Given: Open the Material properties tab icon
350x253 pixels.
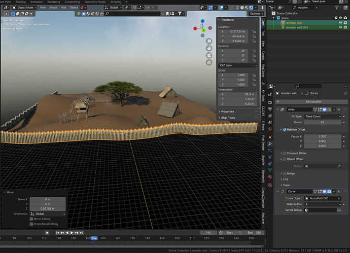Looking at the screenshot, I should (270, 177).
